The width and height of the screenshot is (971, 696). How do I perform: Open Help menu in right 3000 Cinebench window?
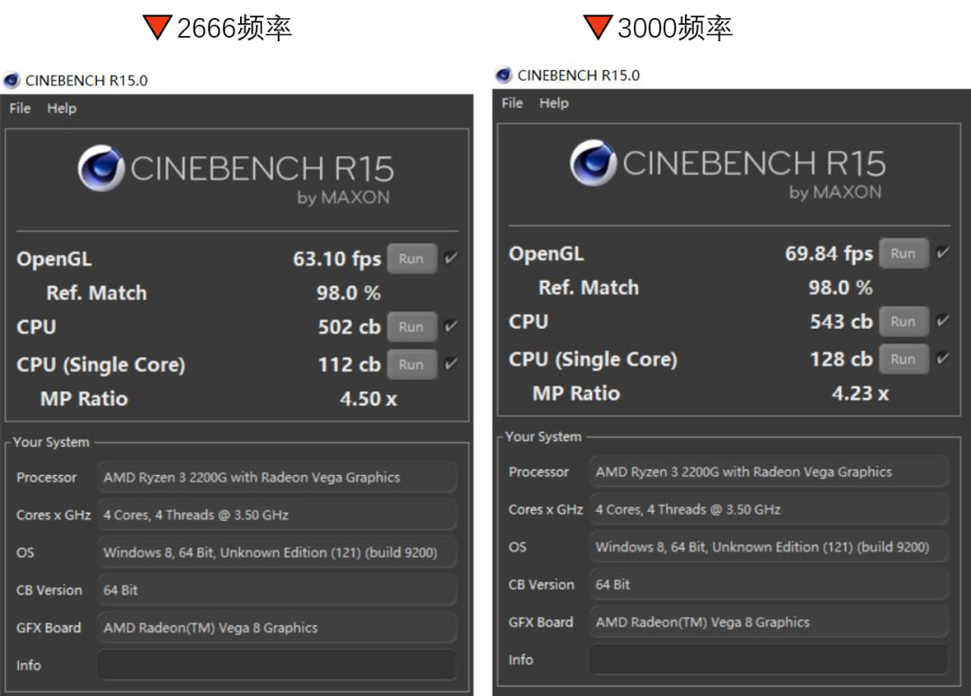tap(554, 103)
